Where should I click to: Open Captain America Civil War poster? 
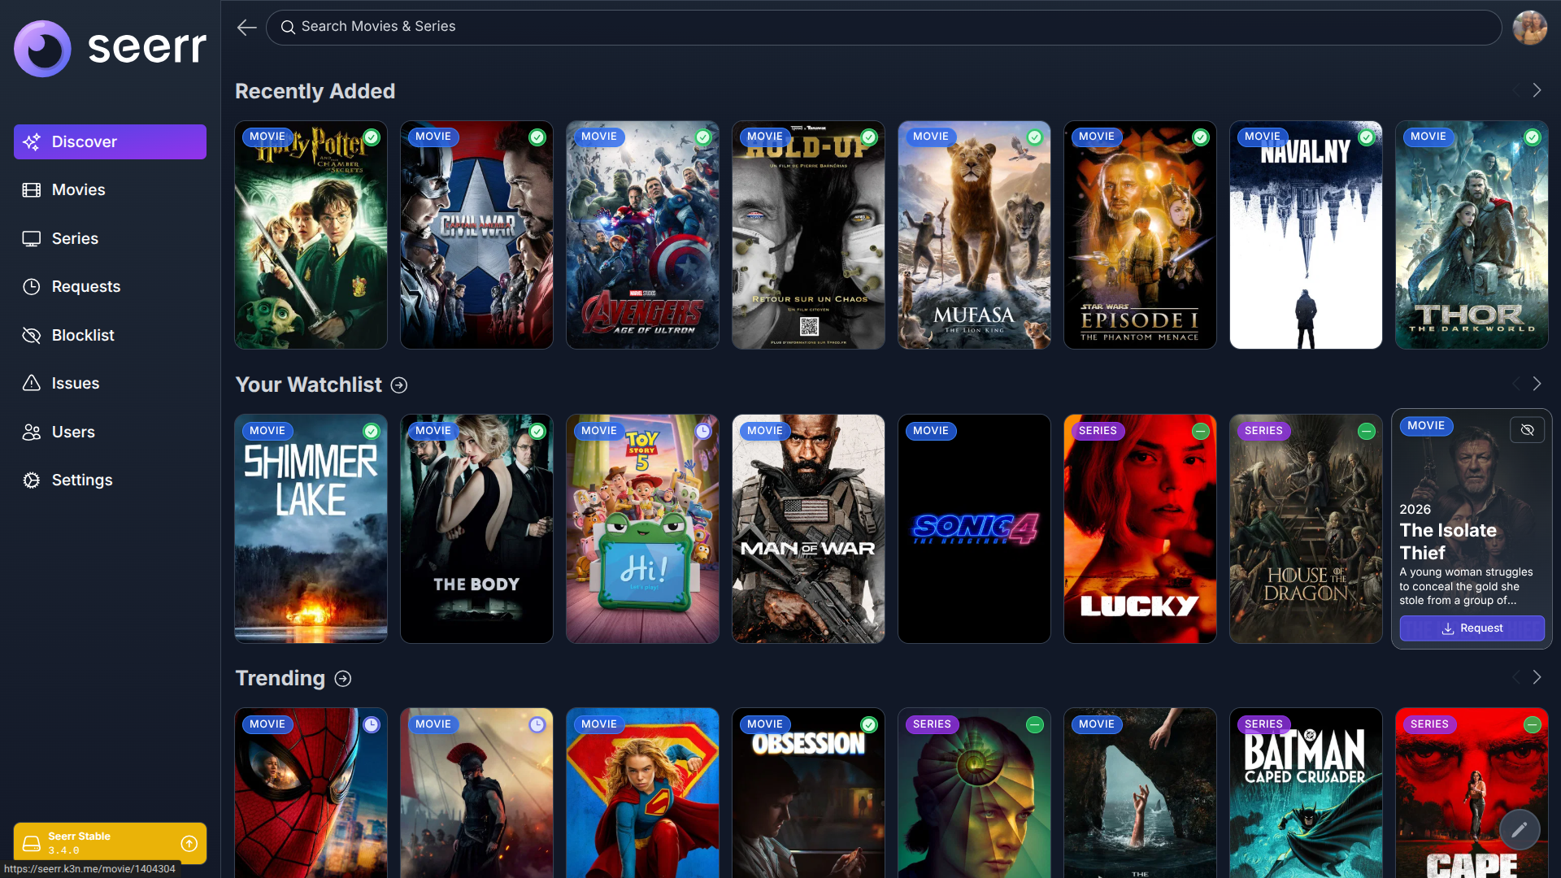[476, 235]
